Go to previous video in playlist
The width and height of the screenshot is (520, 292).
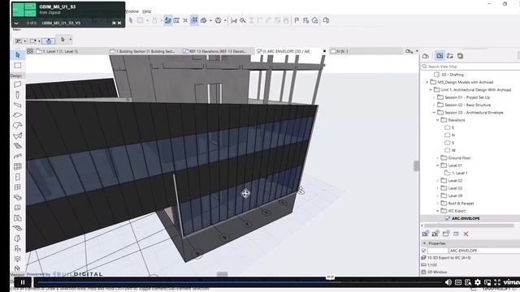pyautogui.click(x=114, y=23)
